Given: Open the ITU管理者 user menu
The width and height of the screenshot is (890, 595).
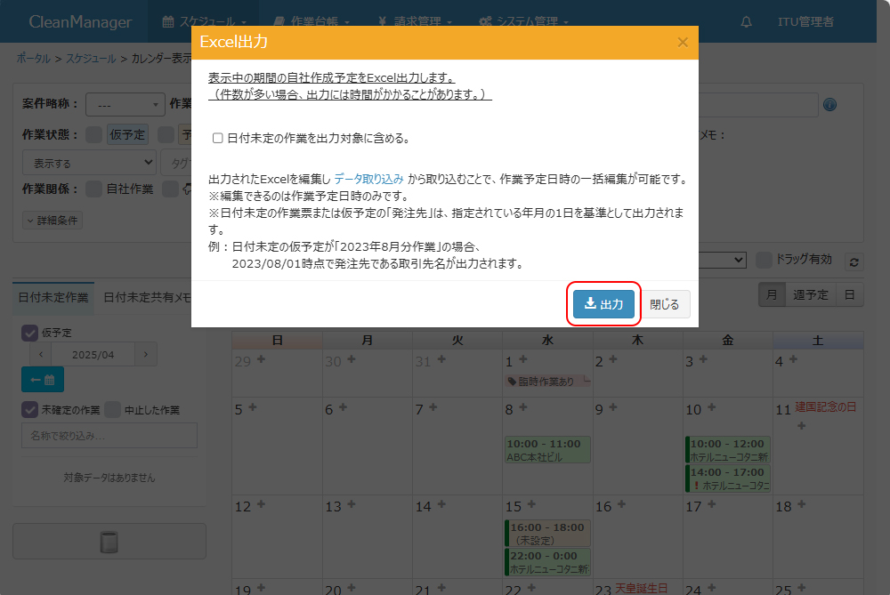Looking at the screenshot, I should click(805, 21).
